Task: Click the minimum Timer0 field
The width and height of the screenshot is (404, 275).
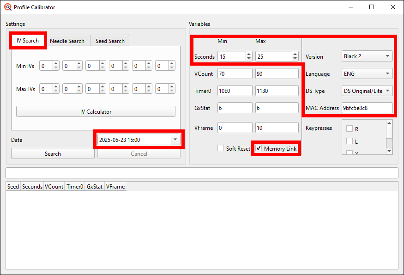Action: click(234, 91)
